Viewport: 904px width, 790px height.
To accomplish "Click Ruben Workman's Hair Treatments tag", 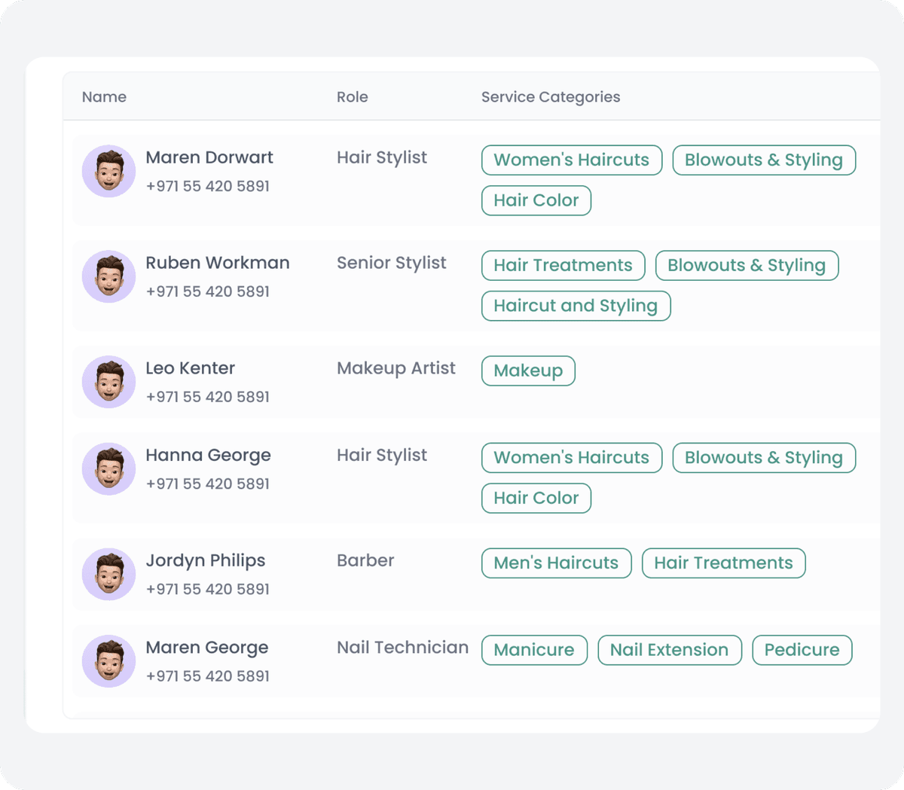I will pyautogui.click(x=563, y=266).
